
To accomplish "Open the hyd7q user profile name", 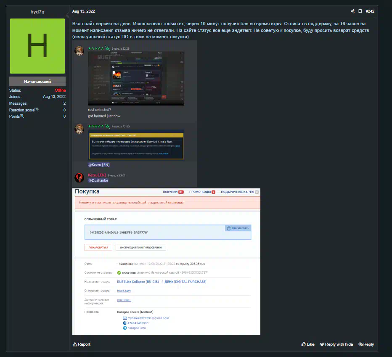I will tap(37, 12).
